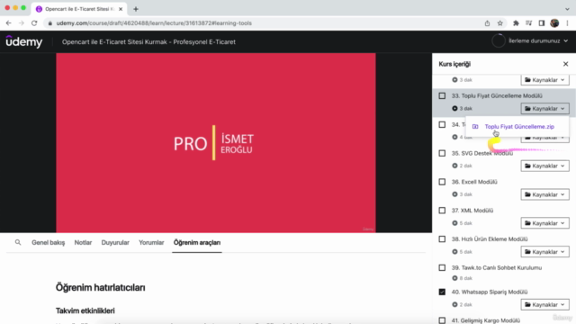Click the red PRO İsmet Eroğlu video area

(x=216, y=142)
